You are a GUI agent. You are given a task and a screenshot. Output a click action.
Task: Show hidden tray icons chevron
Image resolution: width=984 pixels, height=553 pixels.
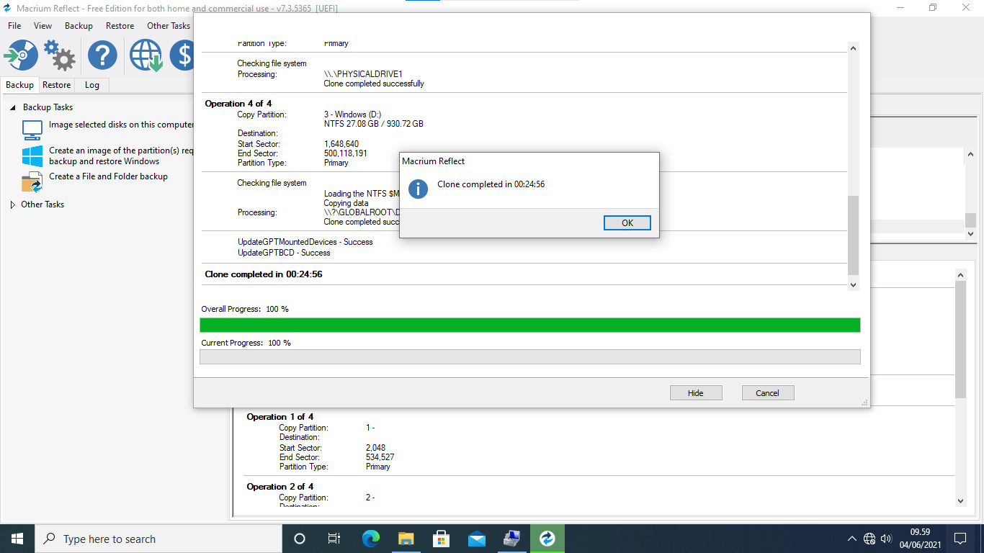point(852,539)
